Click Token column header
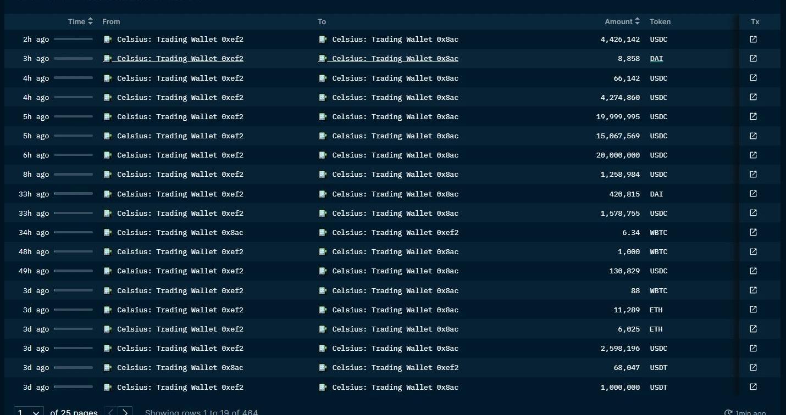The height and width of the screenshot is (415, 786). 660,21
